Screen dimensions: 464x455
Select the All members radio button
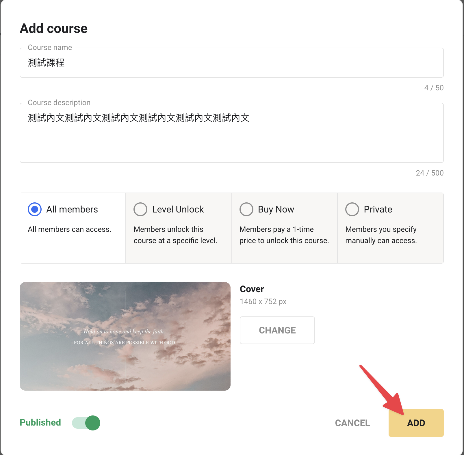(x=35, y=209)
